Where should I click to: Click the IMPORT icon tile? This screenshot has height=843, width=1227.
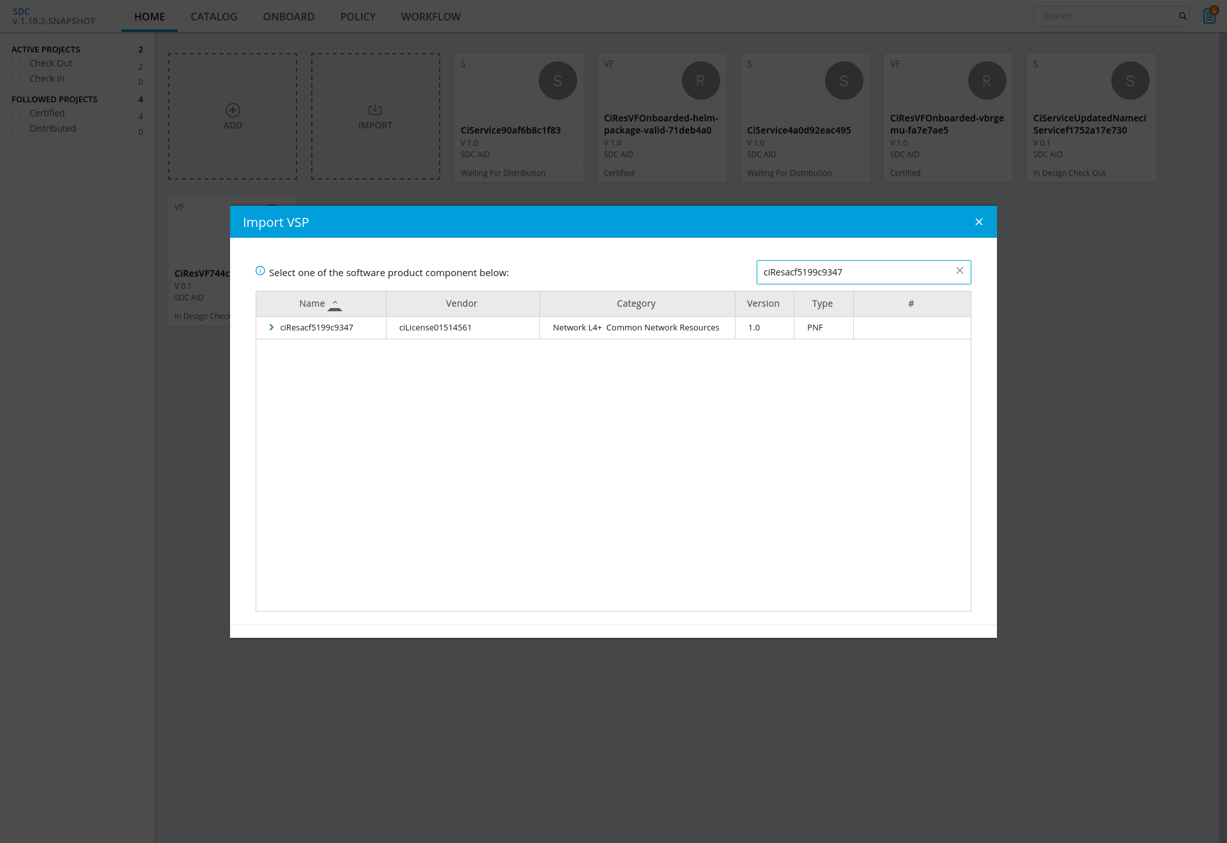[x=375, y=111]
